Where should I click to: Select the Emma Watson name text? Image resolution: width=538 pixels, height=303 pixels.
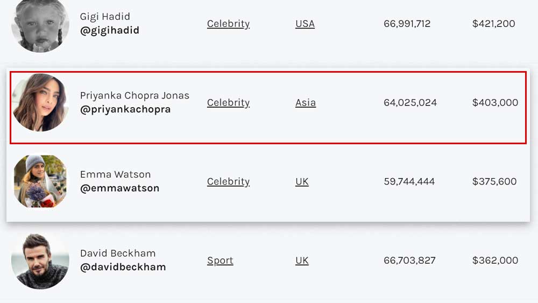pyautogui.click(x=115, y=174)
